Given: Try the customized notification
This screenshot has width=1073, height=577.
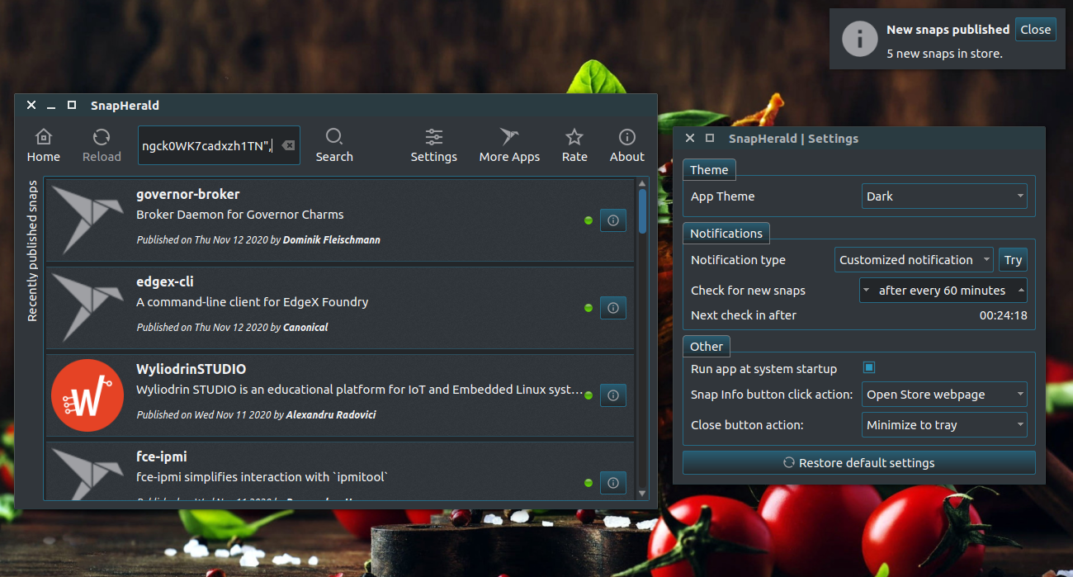Looking at the screenshot, I should (x=1013, y=260).
